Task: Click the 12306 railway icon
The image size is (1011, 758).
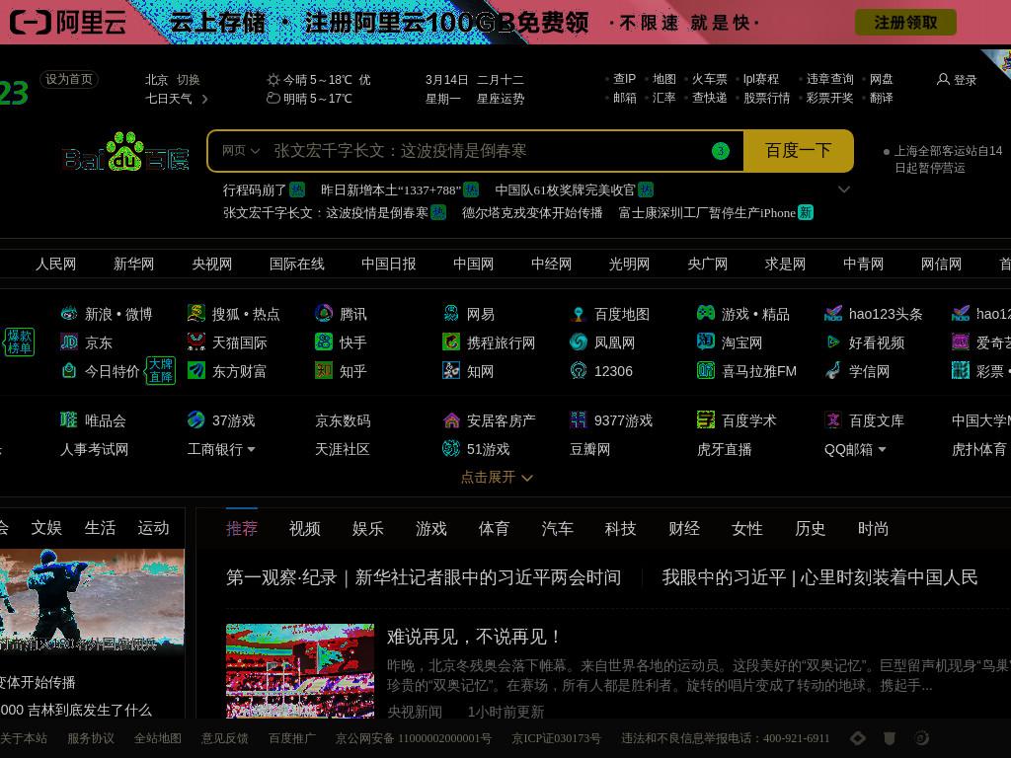Action: click(579, 371)
